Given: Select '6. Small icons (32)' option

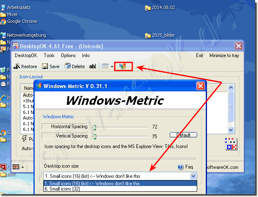Looking at the screenshot, I should 120,189.
